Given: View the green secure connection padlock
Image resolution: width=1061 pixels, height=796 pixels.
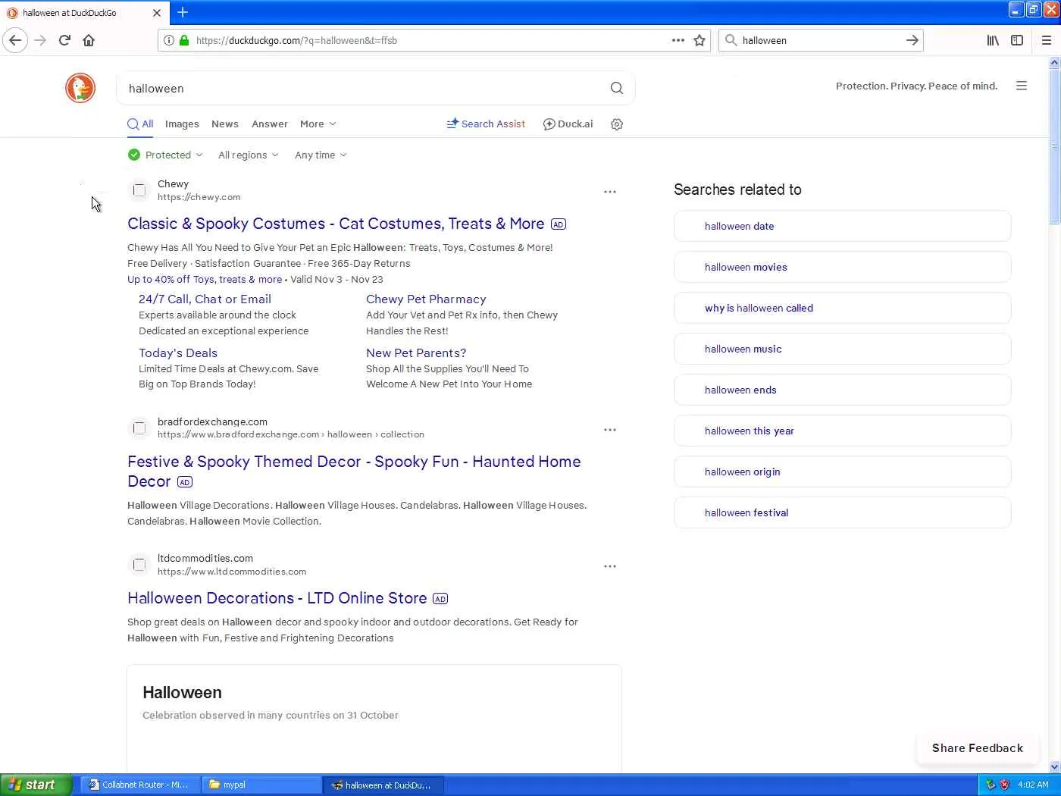Looking at the screenshot, I should click(x=184, y=40).
